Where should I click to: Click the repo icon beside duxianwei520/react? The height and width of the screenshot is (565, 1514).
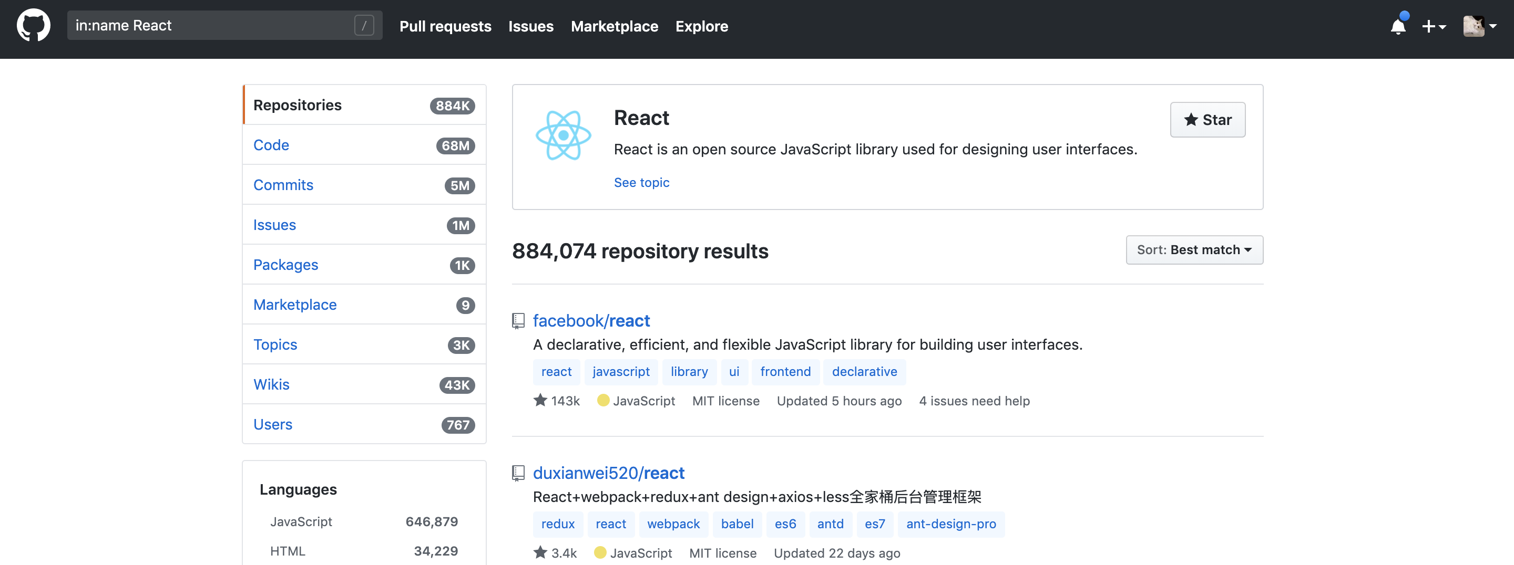518,473
